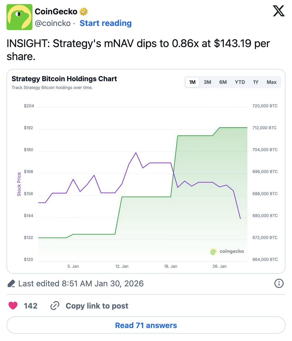Click the @coincko handle
The image size is (292, 341).
click(x=53, y=23)
